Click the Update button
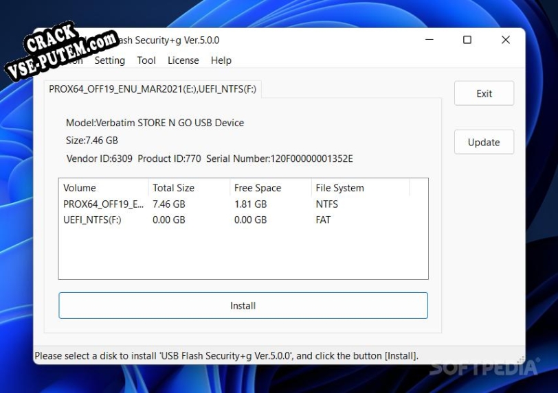The height and width of the screenshot is (393, 558). [484, 142]
